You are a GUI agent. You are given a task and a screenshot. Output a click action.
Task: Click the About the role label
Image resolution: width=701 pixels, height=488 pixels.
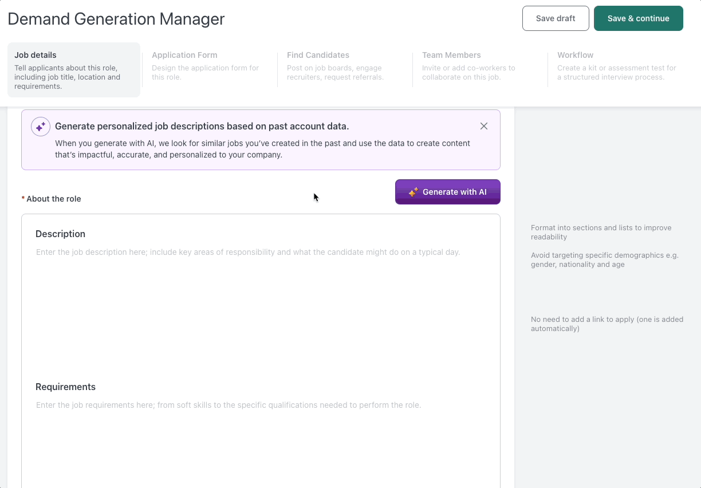tap(53, 199)
